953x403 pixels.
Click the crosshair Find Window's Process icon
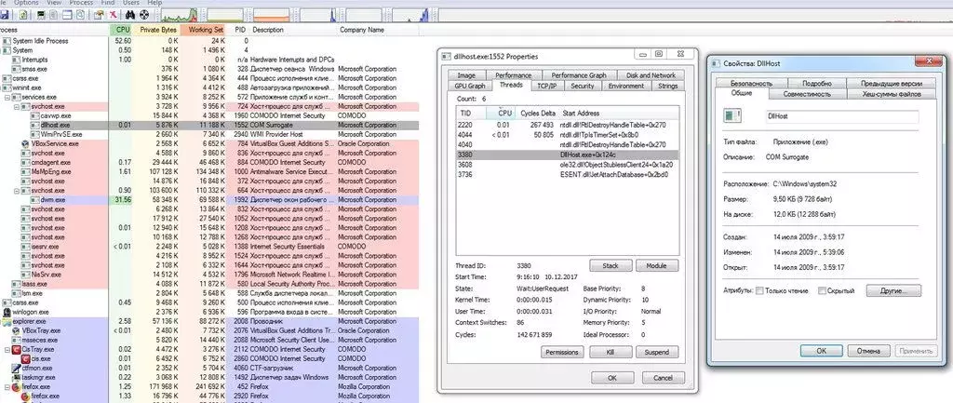(144, 15)
